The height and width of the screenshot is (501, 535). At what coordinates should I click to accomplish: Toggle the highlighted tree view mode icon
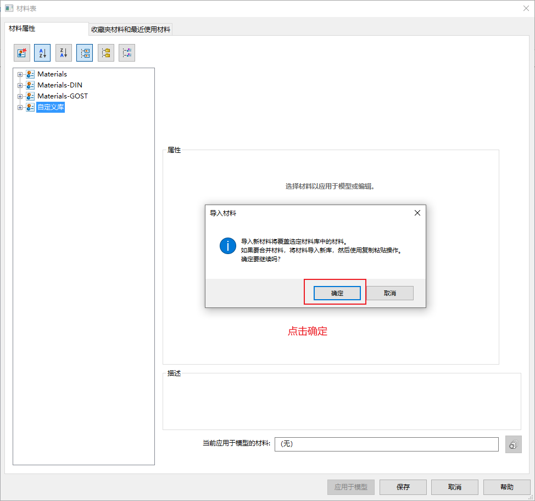click(x=85, y=53)
